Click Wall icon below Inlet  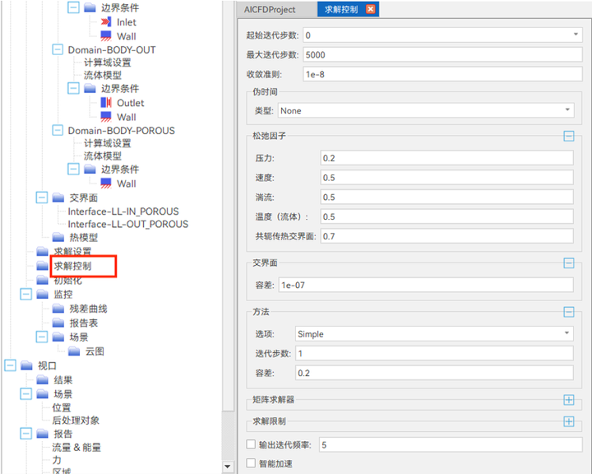click(106, 36)
